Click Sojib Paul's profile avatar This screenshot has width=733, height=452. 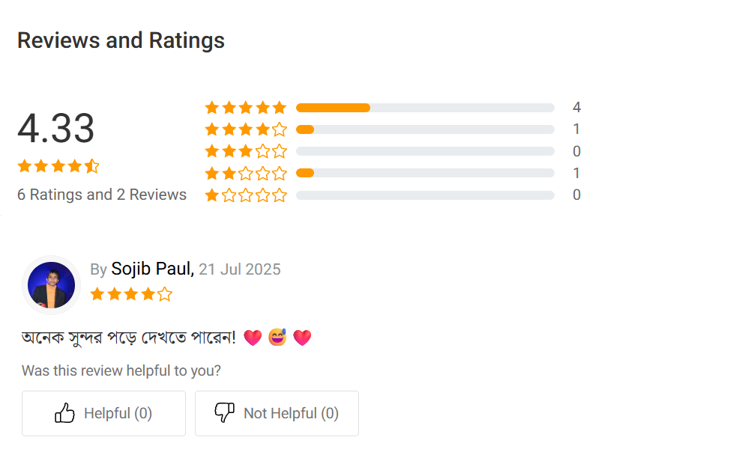click(51, 285)
